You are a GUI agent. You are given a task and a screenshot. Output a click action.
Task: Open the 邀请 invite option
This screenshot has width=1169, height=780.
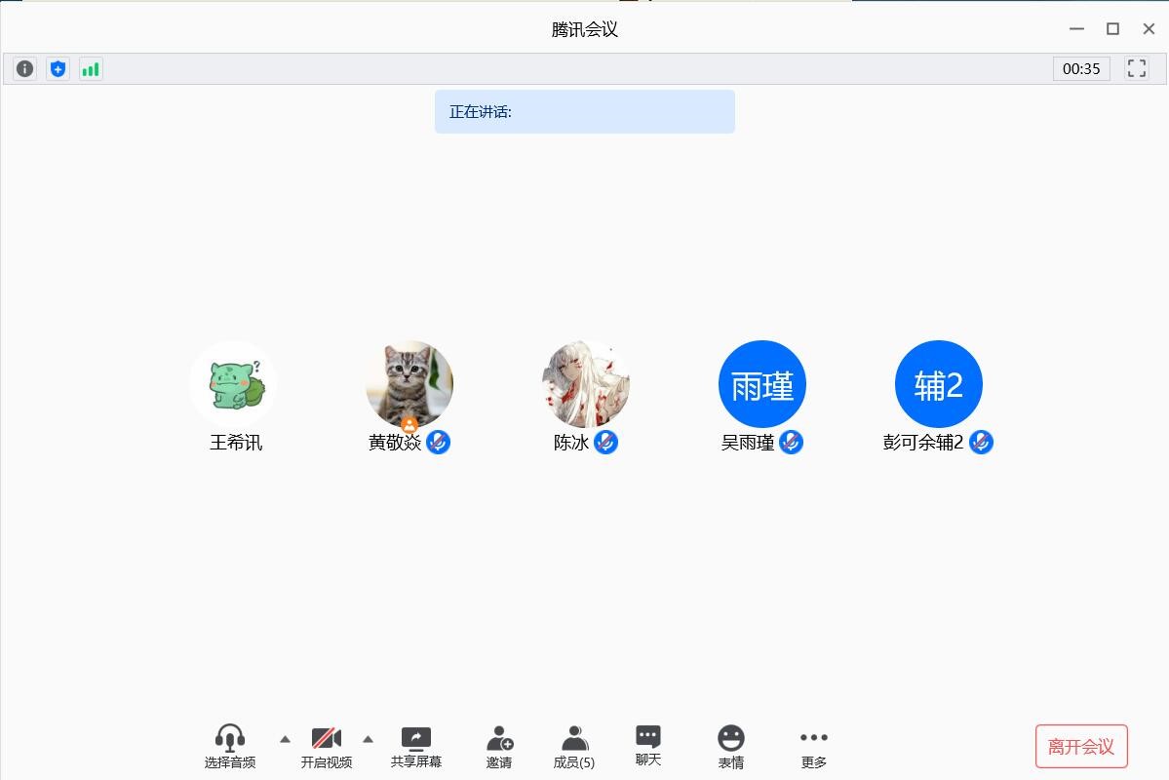499,738
